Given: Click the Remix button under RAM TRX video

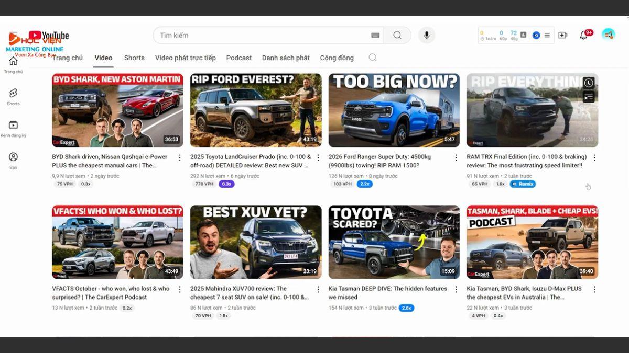Looking at the screenshot, I should pyautogui.click(x=523, y=184).
